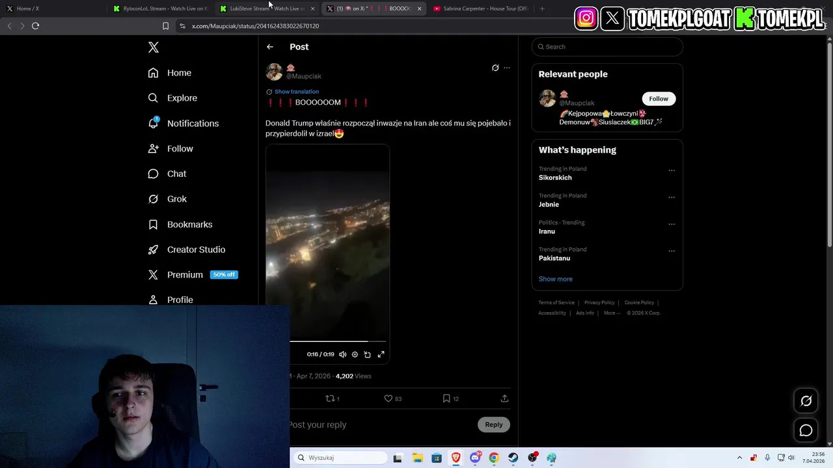The height and width of the screenshot is (468, 833).
Task: Switch to the RybsonLoL Stream tab
Action: pos(161,8)
